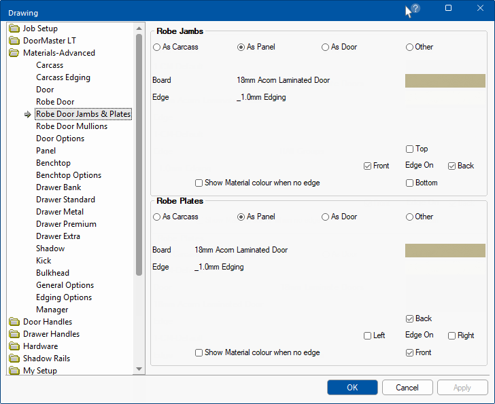The width and height of the screenshot is (495, 404).
Task: Enable Left edge on Robe Plates
Action: [x=367, y=336]
